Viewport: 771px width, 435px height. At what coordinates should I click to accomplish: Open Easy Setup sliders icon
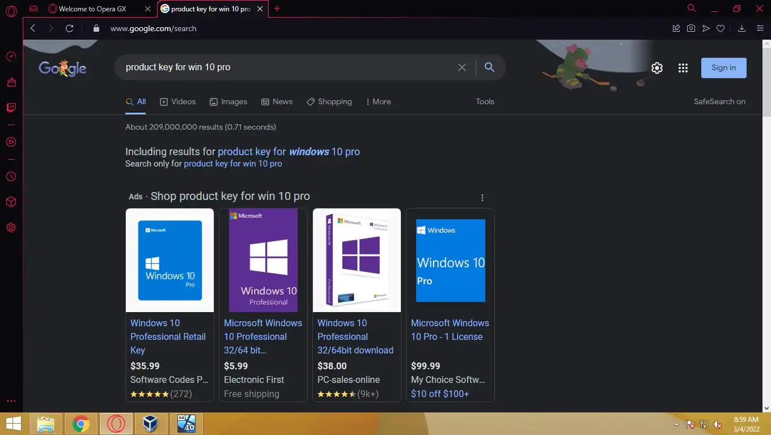760,28
